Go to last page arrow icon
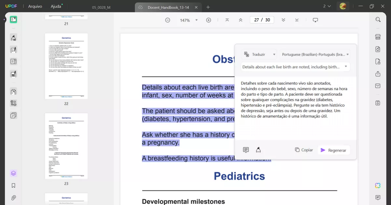Image resolution: width=391 pixels, height=205 pixels. 297,20
